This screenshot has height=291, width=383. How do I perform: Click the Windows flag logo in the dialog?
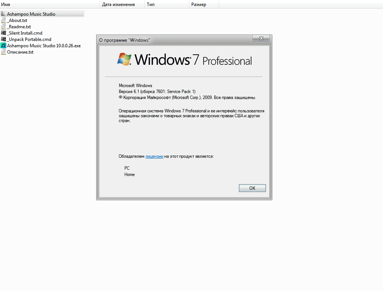(x=124, y=59)
